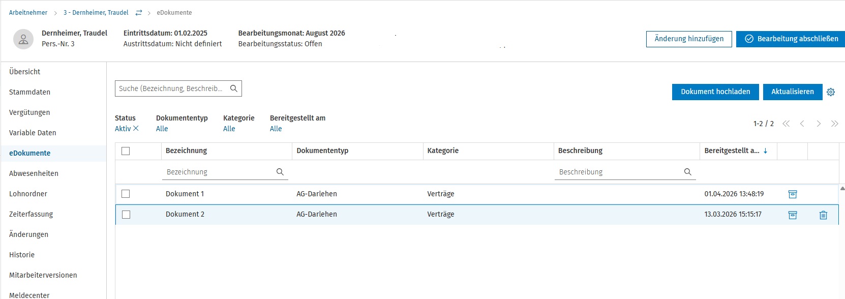Archive Dokument 1
Screen dimensions: 845x299
[793, 194]
